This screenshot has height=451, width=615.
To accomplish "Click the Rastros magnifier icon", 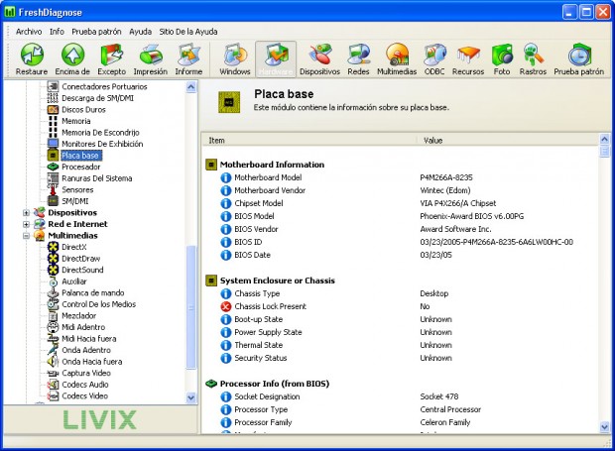I will click(x=533, y=55).
